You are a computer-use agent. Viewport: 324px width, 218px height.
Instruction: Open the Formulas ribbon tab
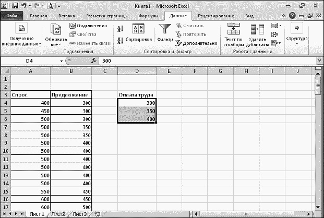[152, 16]
